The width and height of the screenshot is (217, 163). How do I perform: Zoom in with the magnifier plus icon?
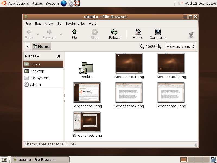(159, 46)
